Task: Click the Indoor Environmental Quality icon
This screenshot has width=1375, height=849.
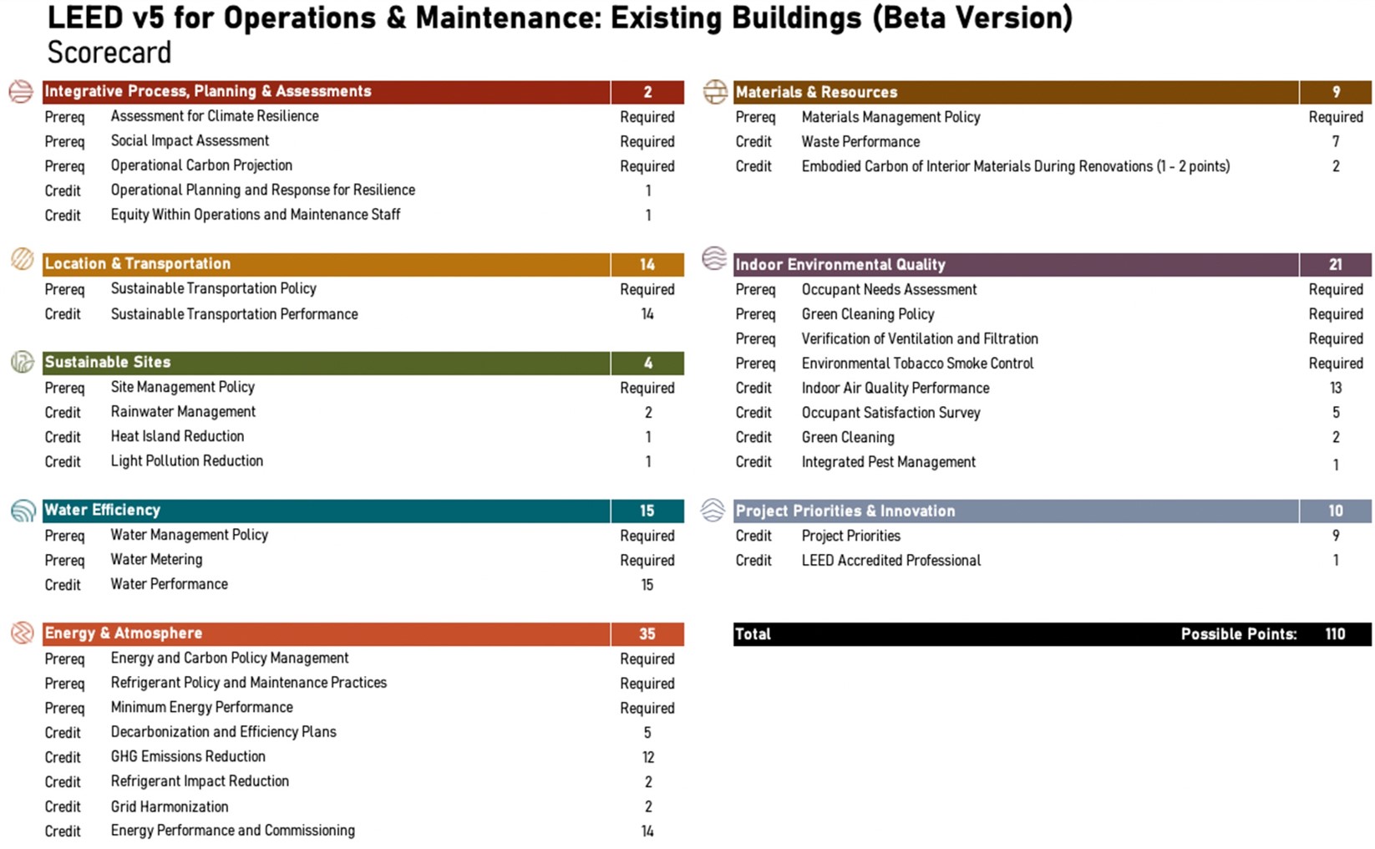Action: coord(714,258)
